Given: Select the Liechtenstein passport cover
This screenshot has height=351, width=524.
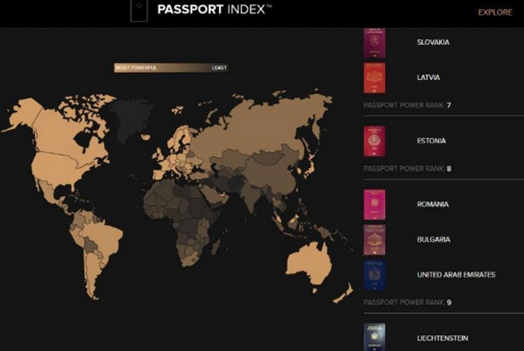Looking at the screenshot, I should click(x=374, y=337).
